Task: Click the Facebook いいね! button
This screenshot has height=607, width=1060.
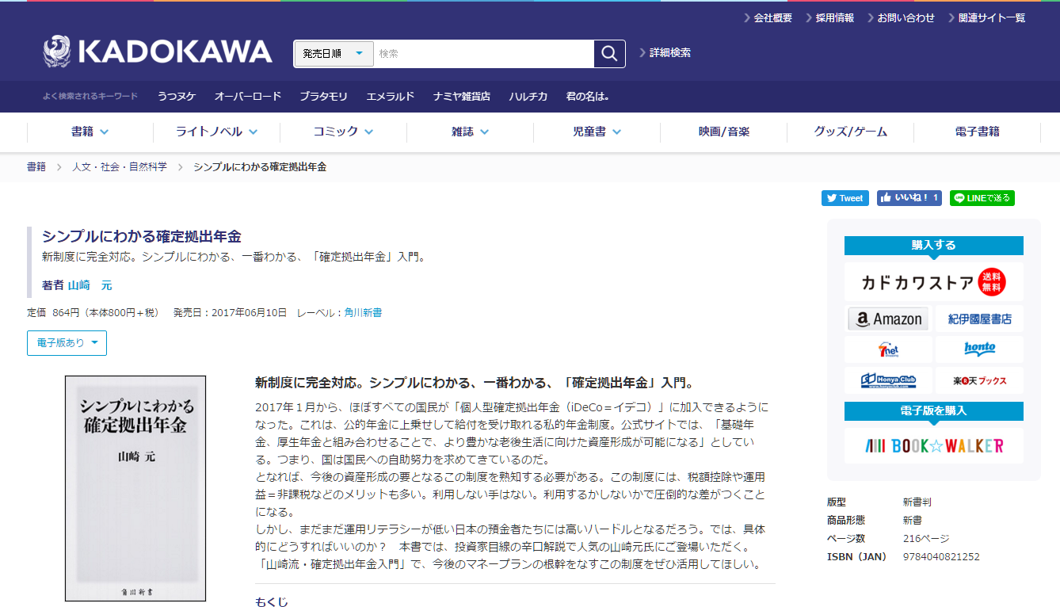Action: 909,198
